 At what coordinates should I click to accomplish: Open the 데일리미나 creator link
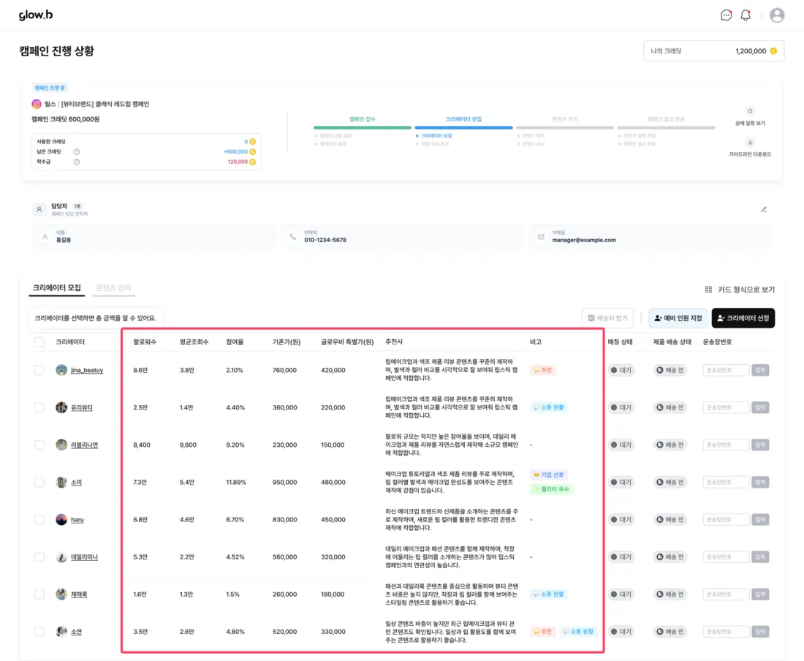click(84, 557)
